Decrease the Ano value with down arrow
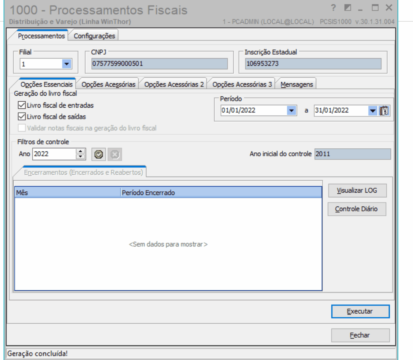413x360 pixels. (81, 157)
